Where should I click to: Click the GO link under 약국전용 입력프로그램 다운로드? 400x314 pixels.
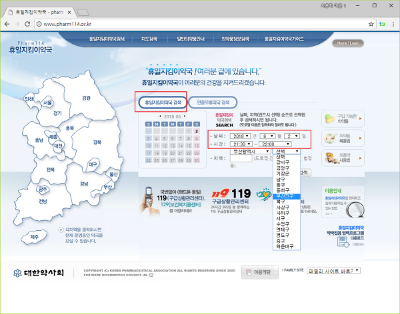(358, 244)
